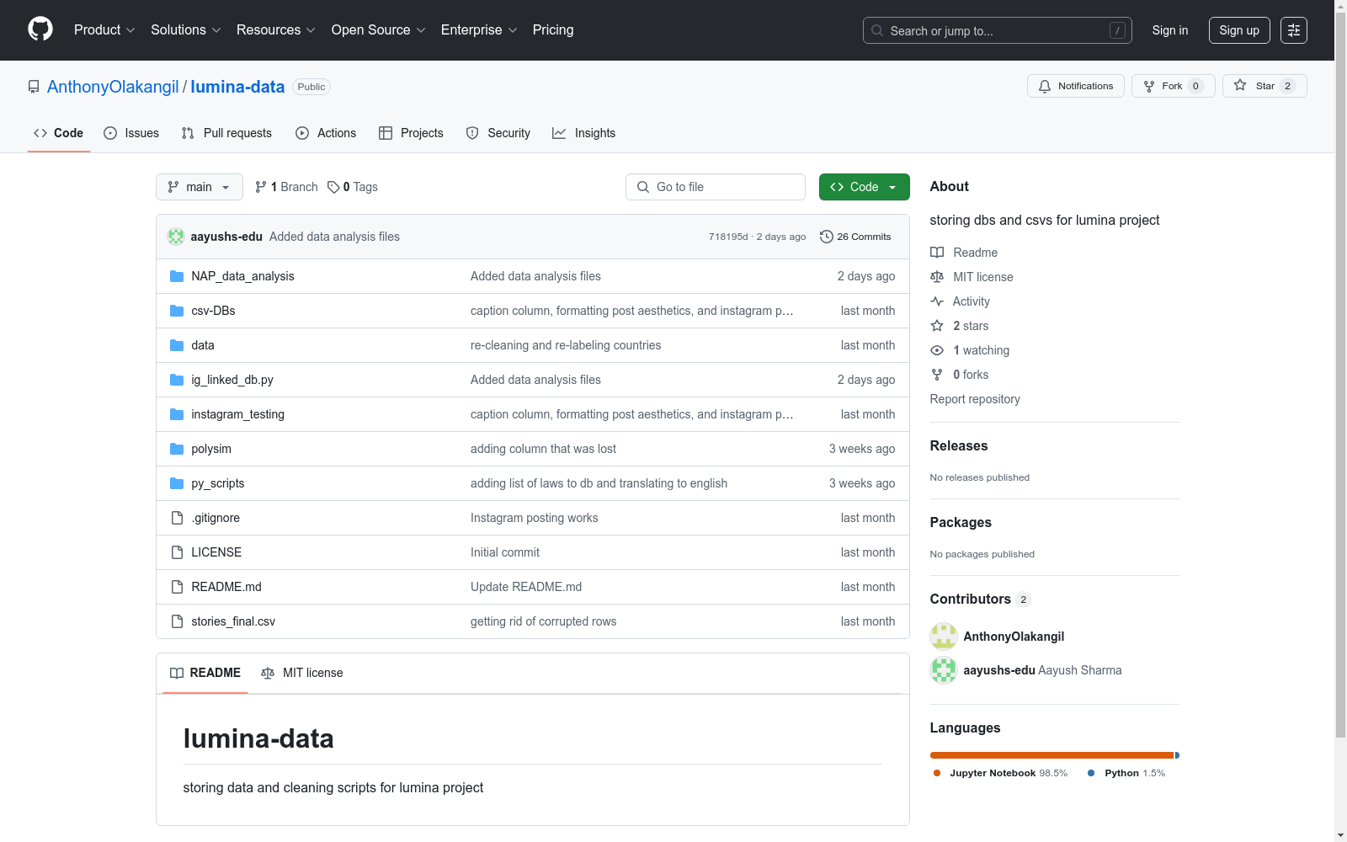The height and width of the screenshot is (842, 1347).
Task: Click the Report repository link
Action: tap(975, 399)
